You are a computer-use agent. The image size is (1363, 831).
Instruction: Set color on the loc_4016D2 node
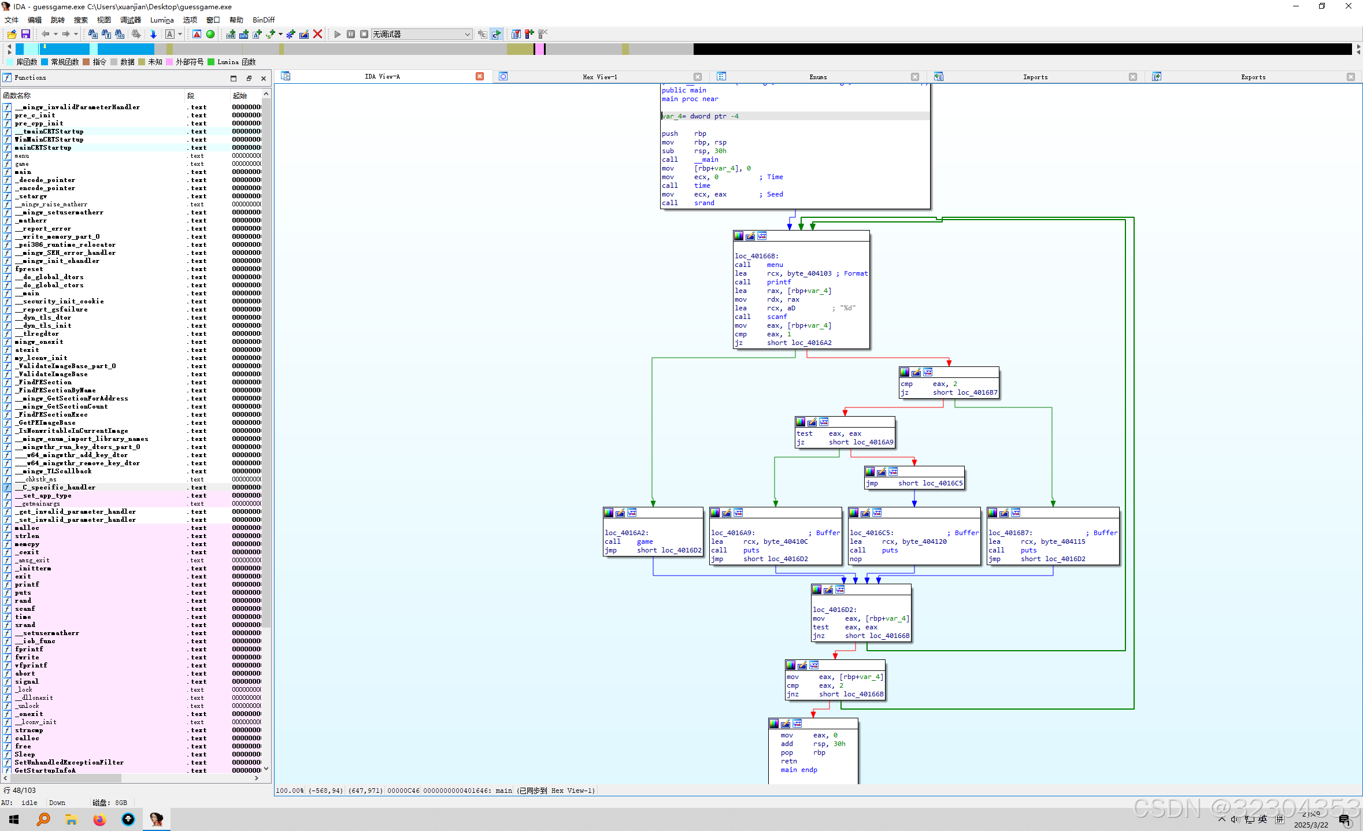[816, 589]
